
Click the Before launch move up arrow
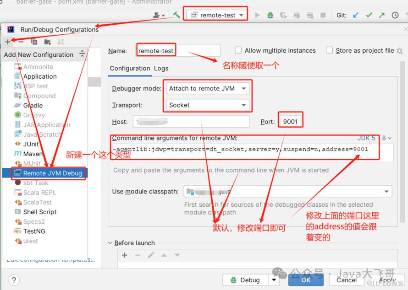tap(164, 255)
